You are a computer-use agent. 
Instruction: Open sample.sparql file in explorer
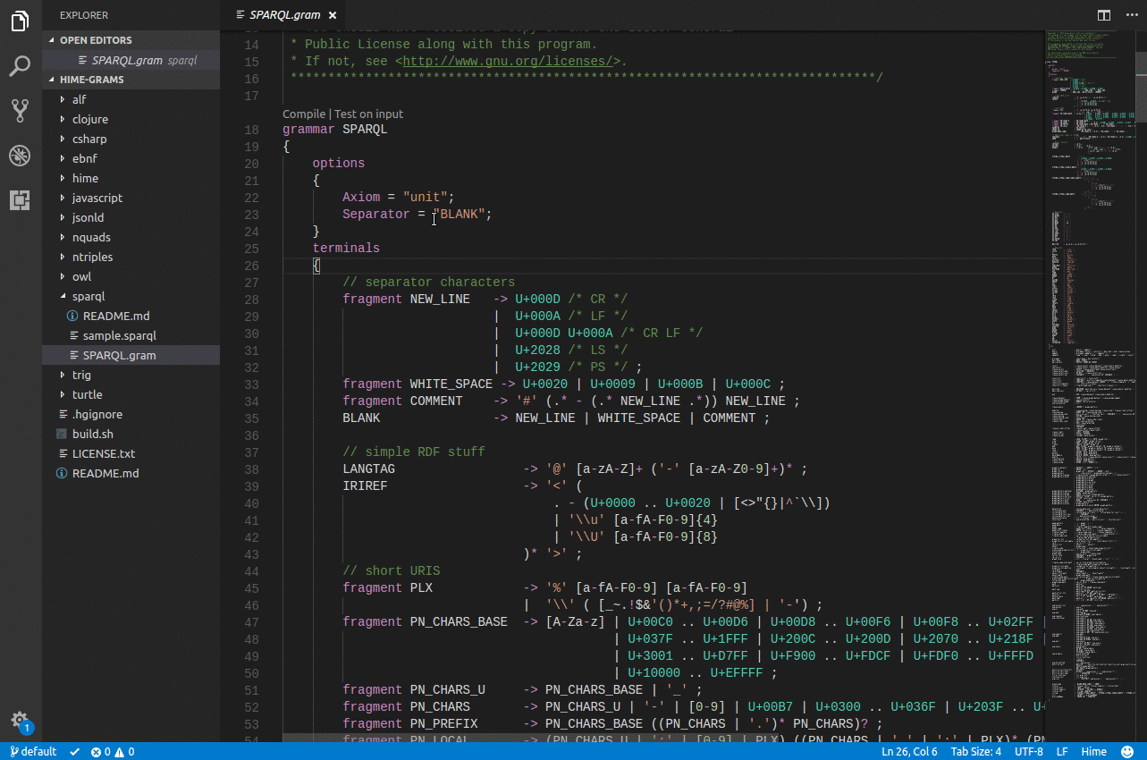pos(119,335)
